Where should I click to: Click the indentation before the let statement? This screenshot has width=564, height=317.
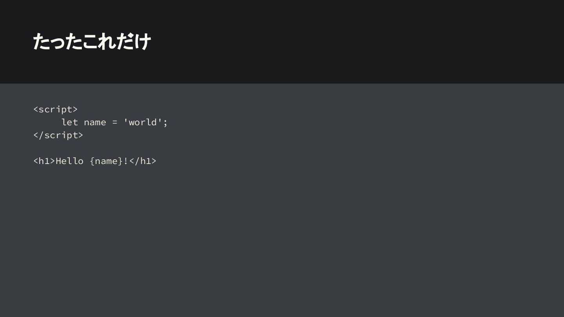(47, 122)
